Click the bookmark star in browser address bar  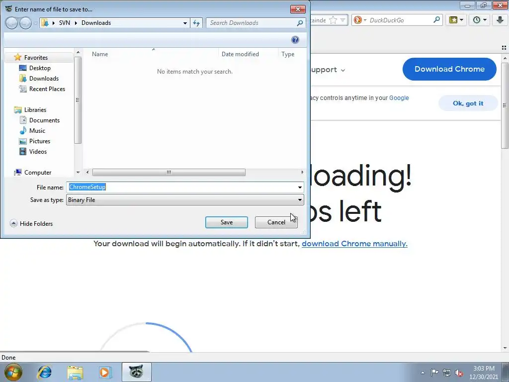333,20
